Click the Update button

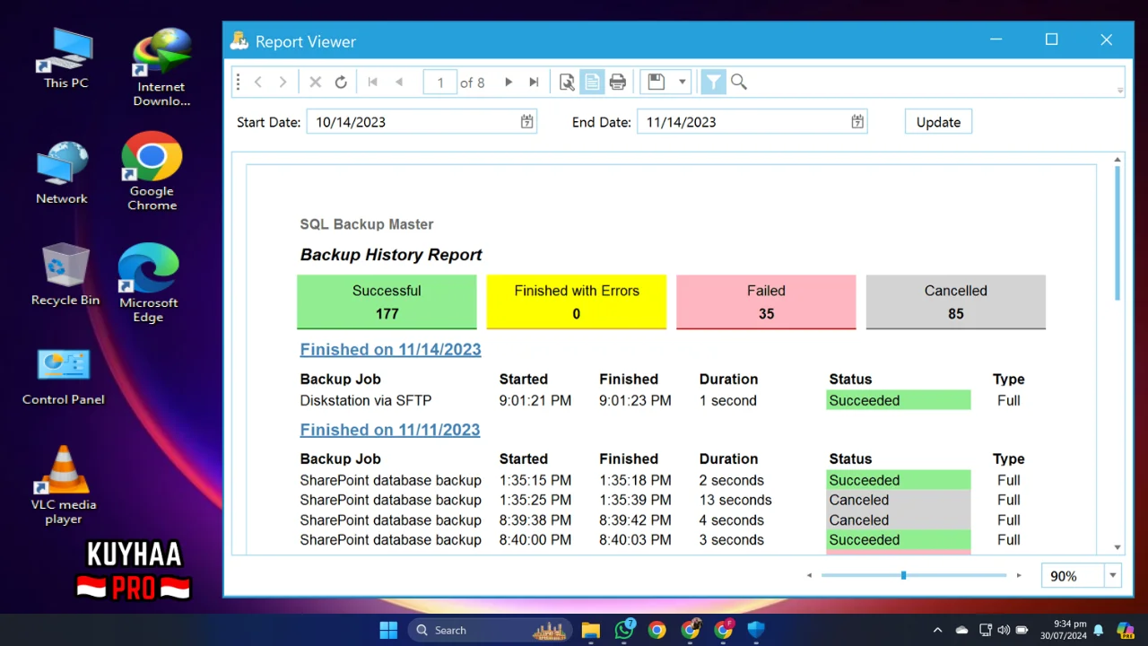pos(938,122)
